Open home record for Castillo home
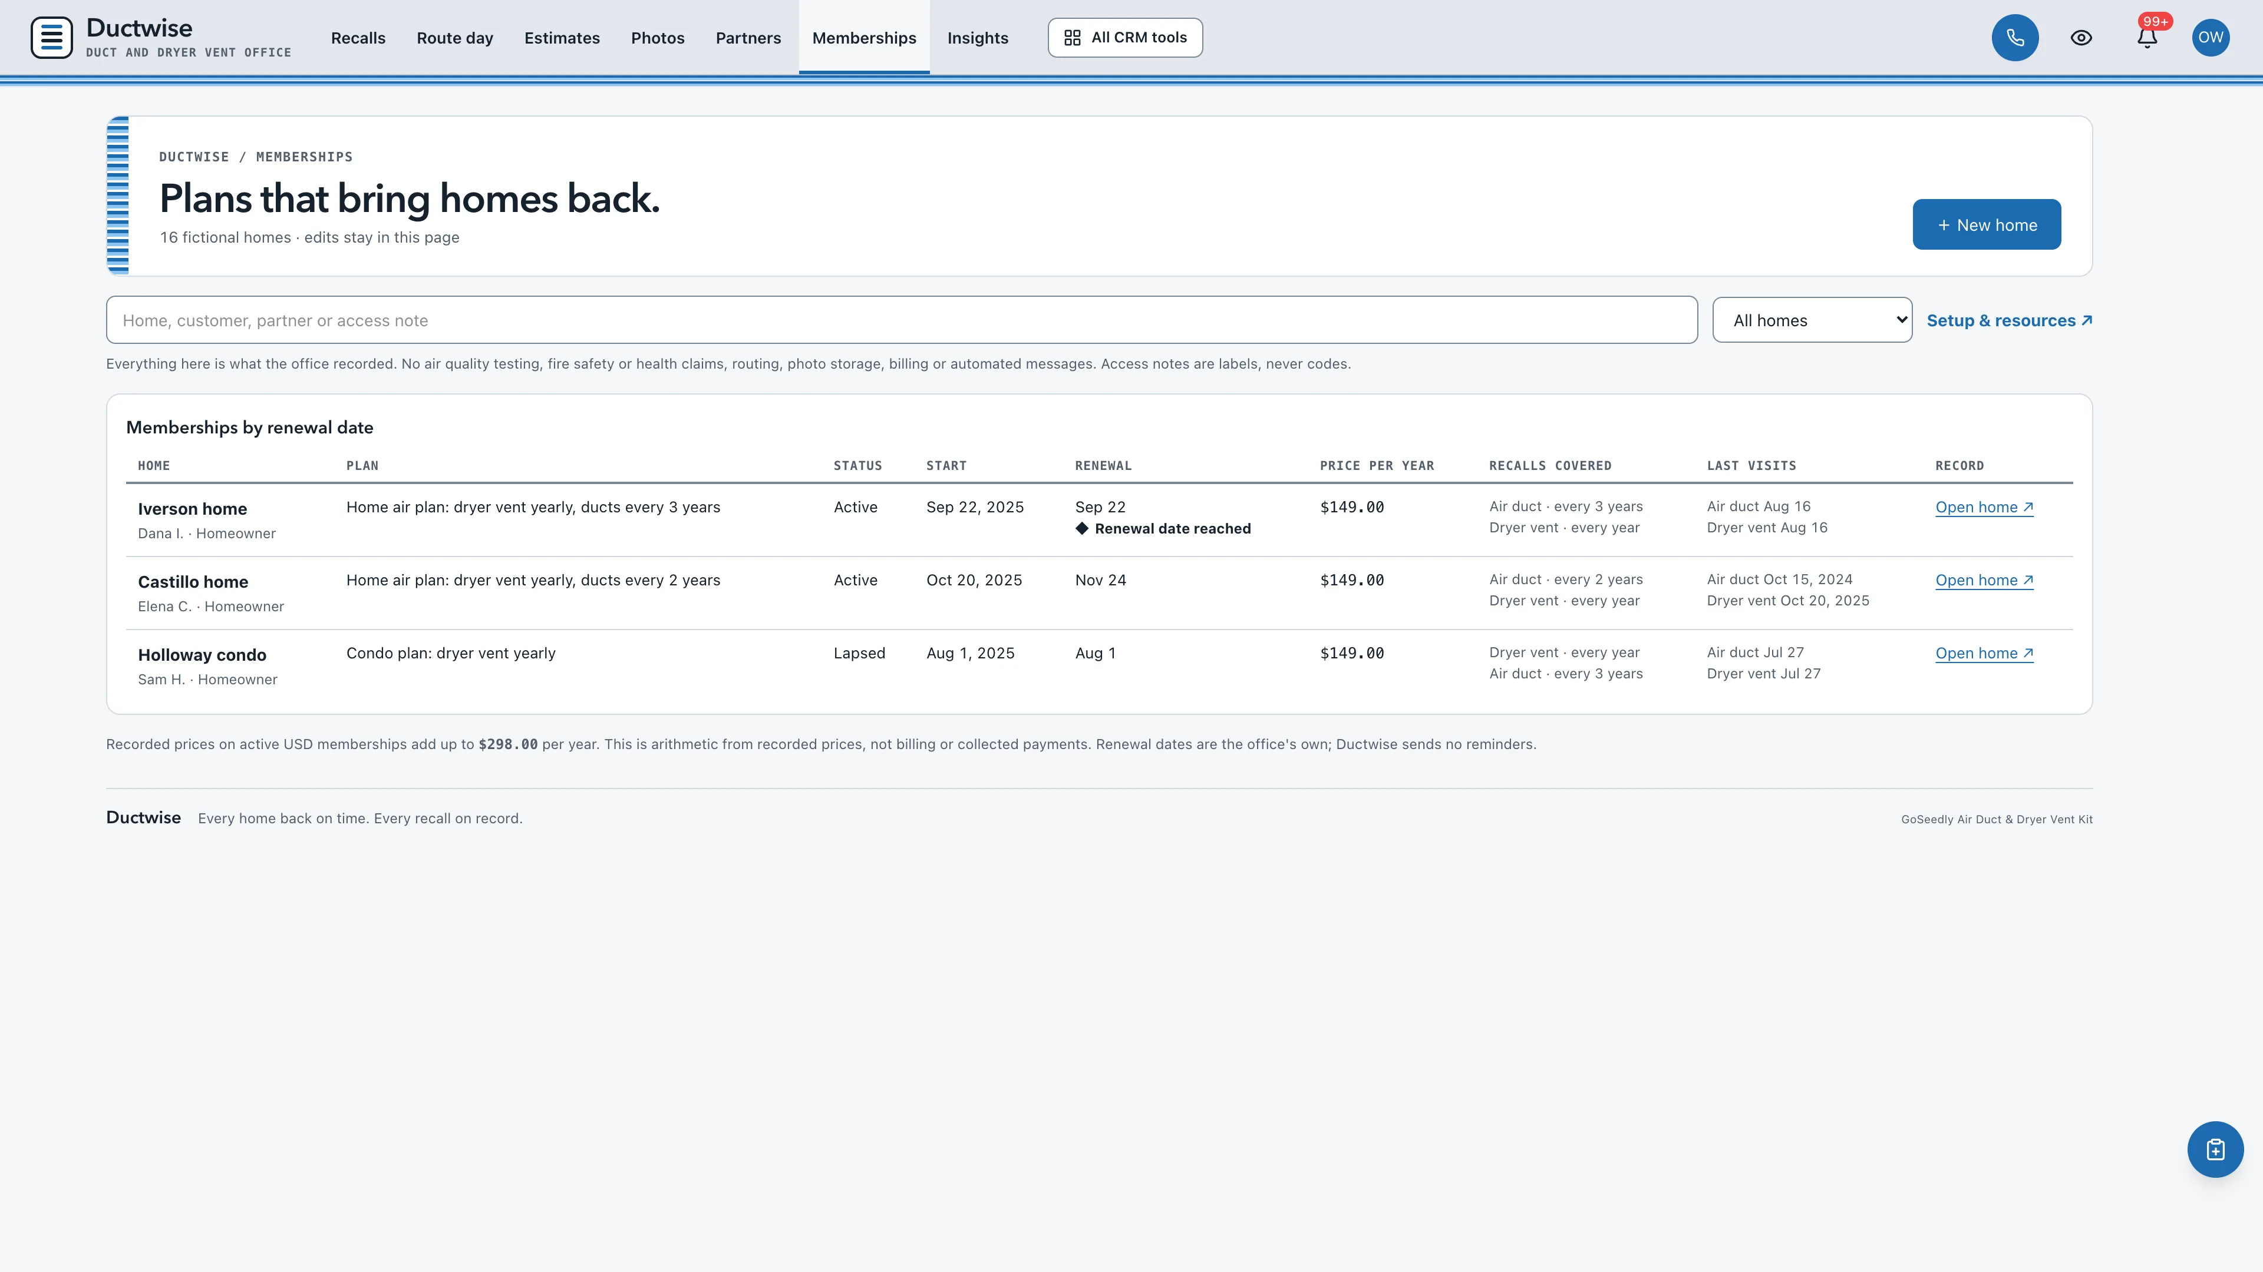 tap(1984, 580)
